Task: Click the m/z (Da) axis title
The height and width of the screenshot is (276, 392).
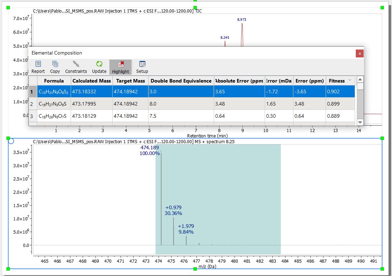Action: pos(207,267)
